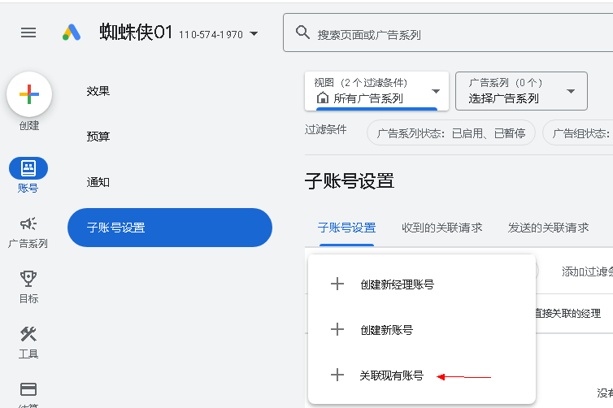Expand the 蜘蛛侠01 account switcher dropdown
This screenshot has height=408, width=613.
click(x=254, y=34)
